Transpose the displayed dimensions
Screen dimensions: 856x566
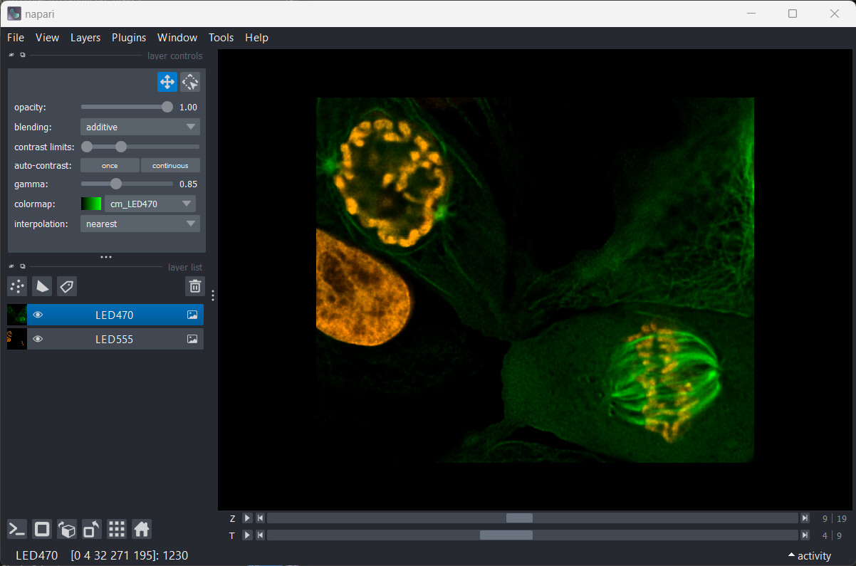point(91,529)
